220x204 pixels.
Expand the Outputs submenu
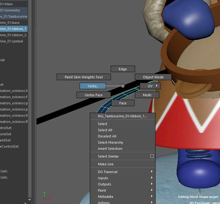123,184
